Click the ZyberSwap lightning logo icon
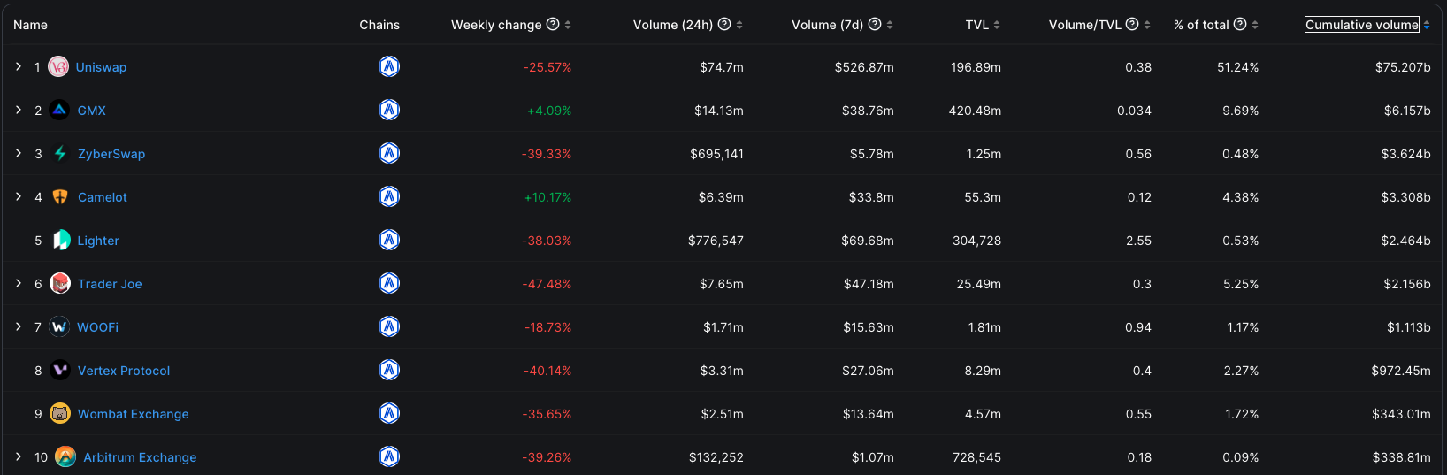 coord(60,153)
